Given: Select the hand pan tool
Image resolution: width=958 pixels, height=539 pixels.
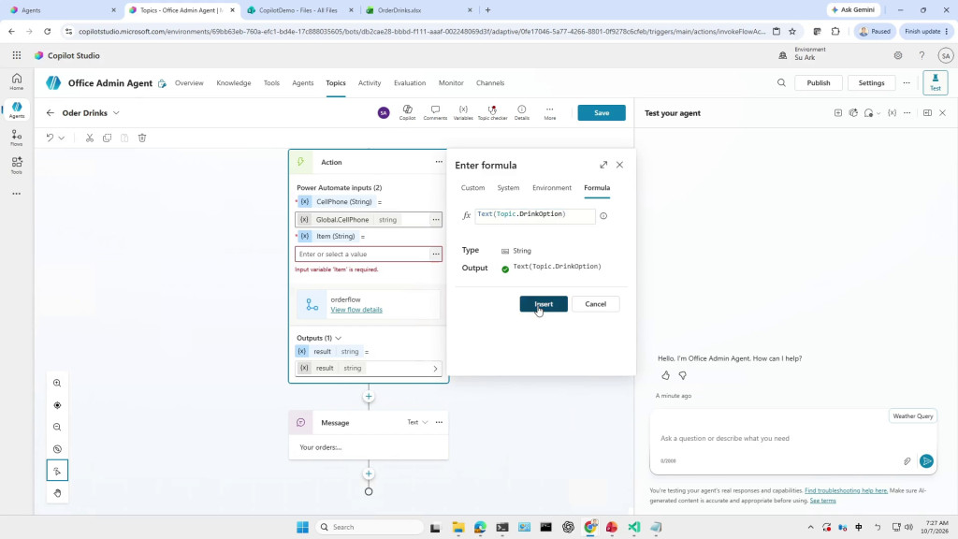Looking at the screenshot, I should [57, 493].
